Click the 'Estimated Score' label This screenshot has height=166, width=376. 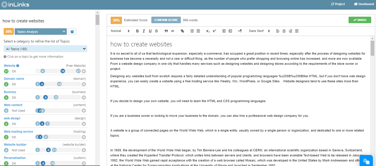(x=136, y=20)
